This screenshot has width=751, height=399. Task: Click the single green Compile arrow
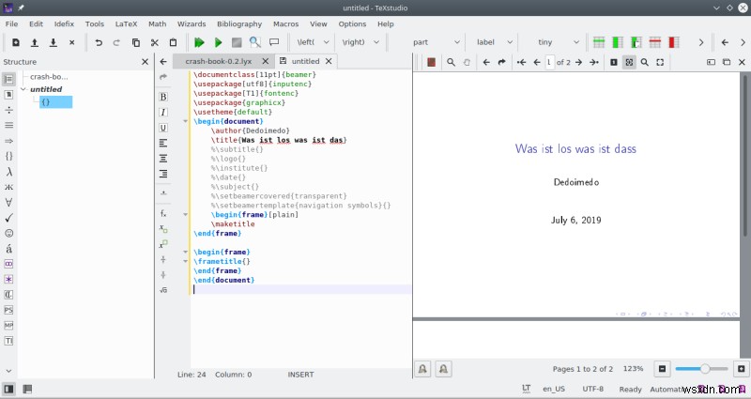[x=218, y=42]
